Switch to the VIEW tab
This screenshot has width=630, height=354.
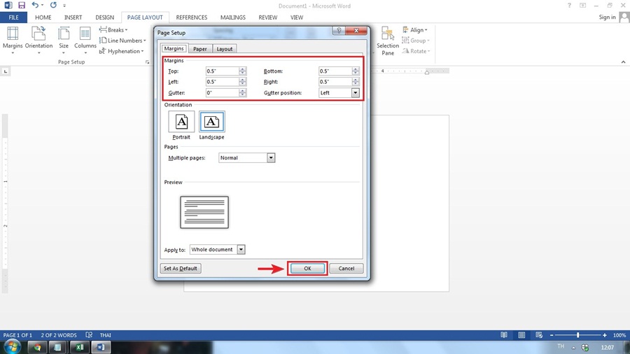(x=297, y=17)
